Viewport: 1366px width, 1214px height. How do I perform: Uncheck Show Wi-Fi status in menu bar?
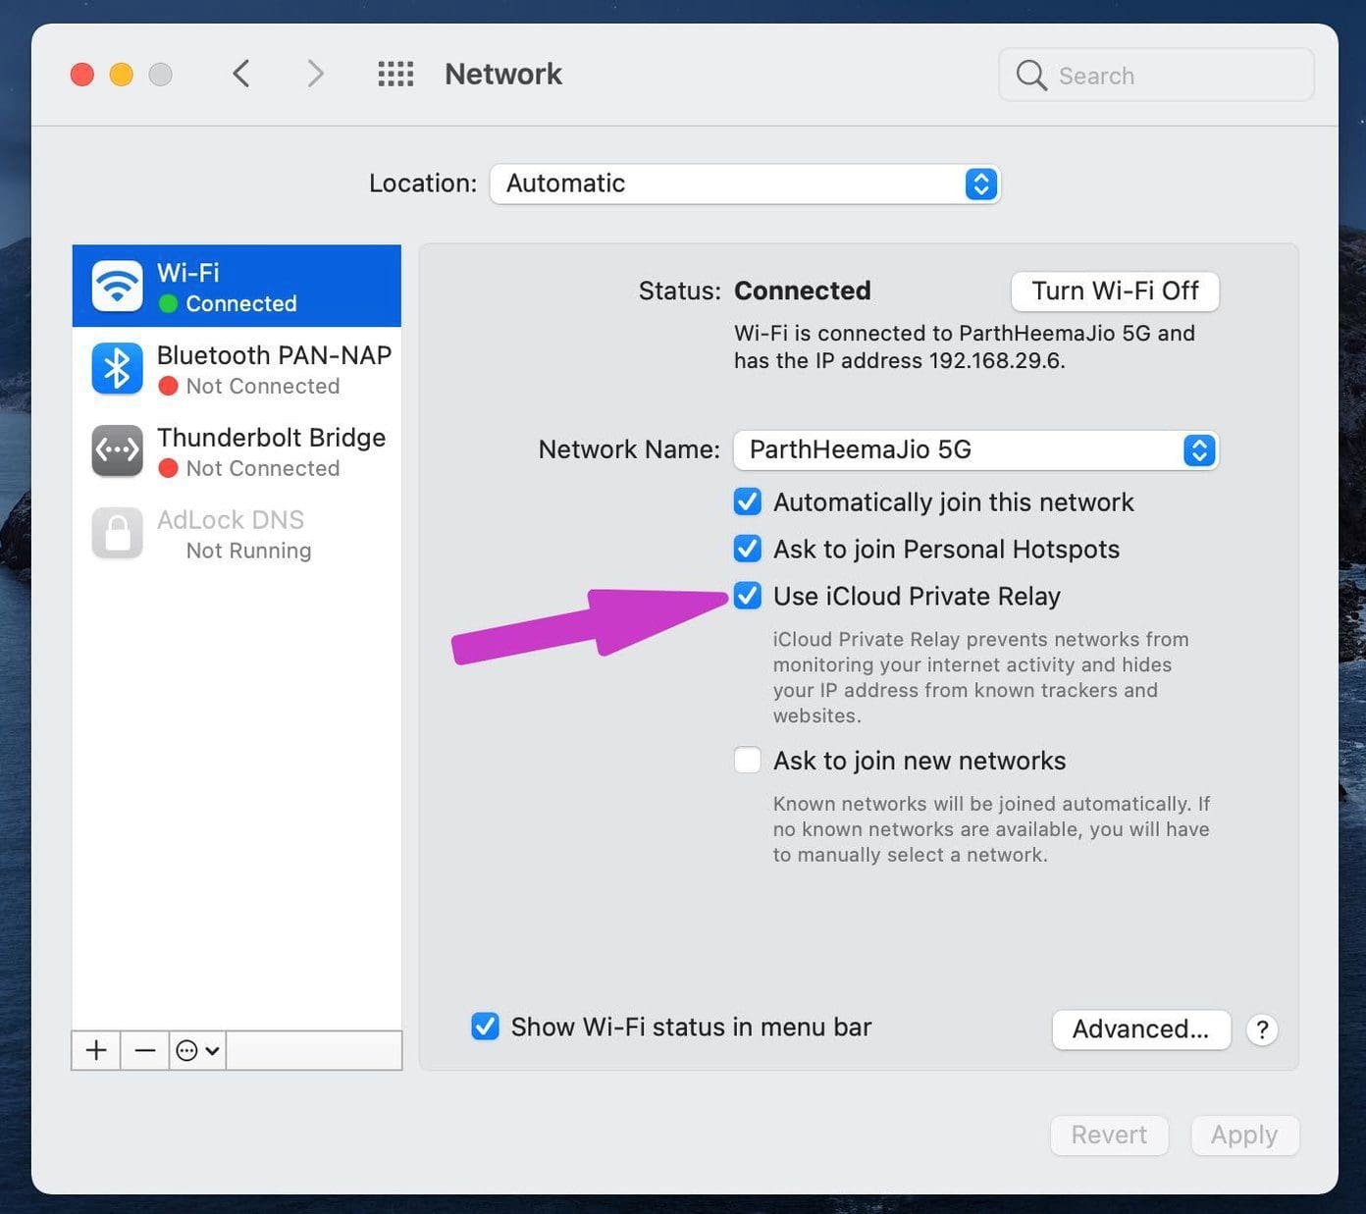pos(485,1027)
